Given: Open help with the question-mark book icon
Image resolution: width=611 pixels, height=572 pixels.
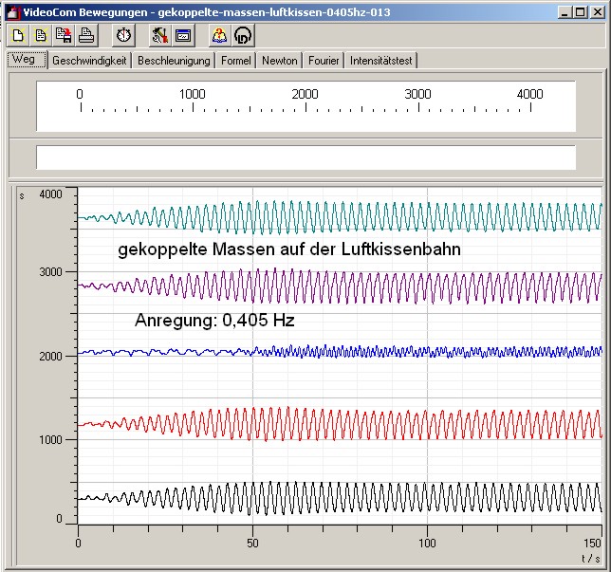Looking at the screenshot, I should pyautogui.click(x=219, y=36).
